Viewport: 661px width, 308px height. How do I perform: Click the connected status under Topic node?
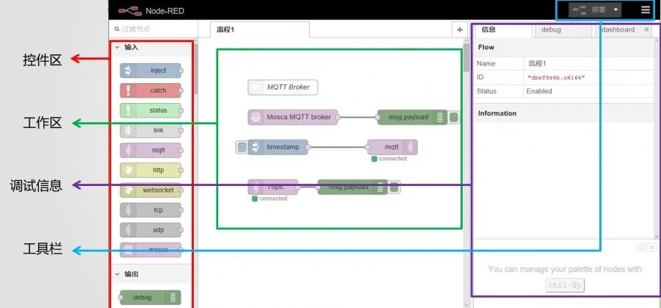(x=270, y=198)
